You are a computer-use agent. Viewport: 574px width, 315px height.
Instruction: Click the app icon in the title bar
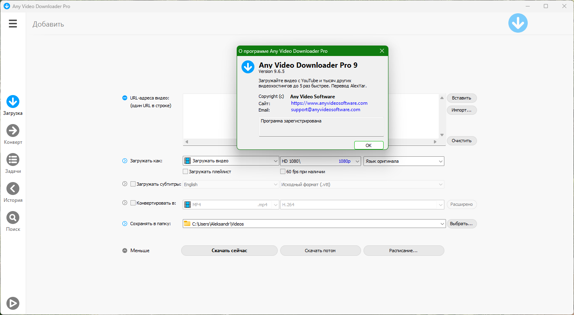tap(6, 6)
